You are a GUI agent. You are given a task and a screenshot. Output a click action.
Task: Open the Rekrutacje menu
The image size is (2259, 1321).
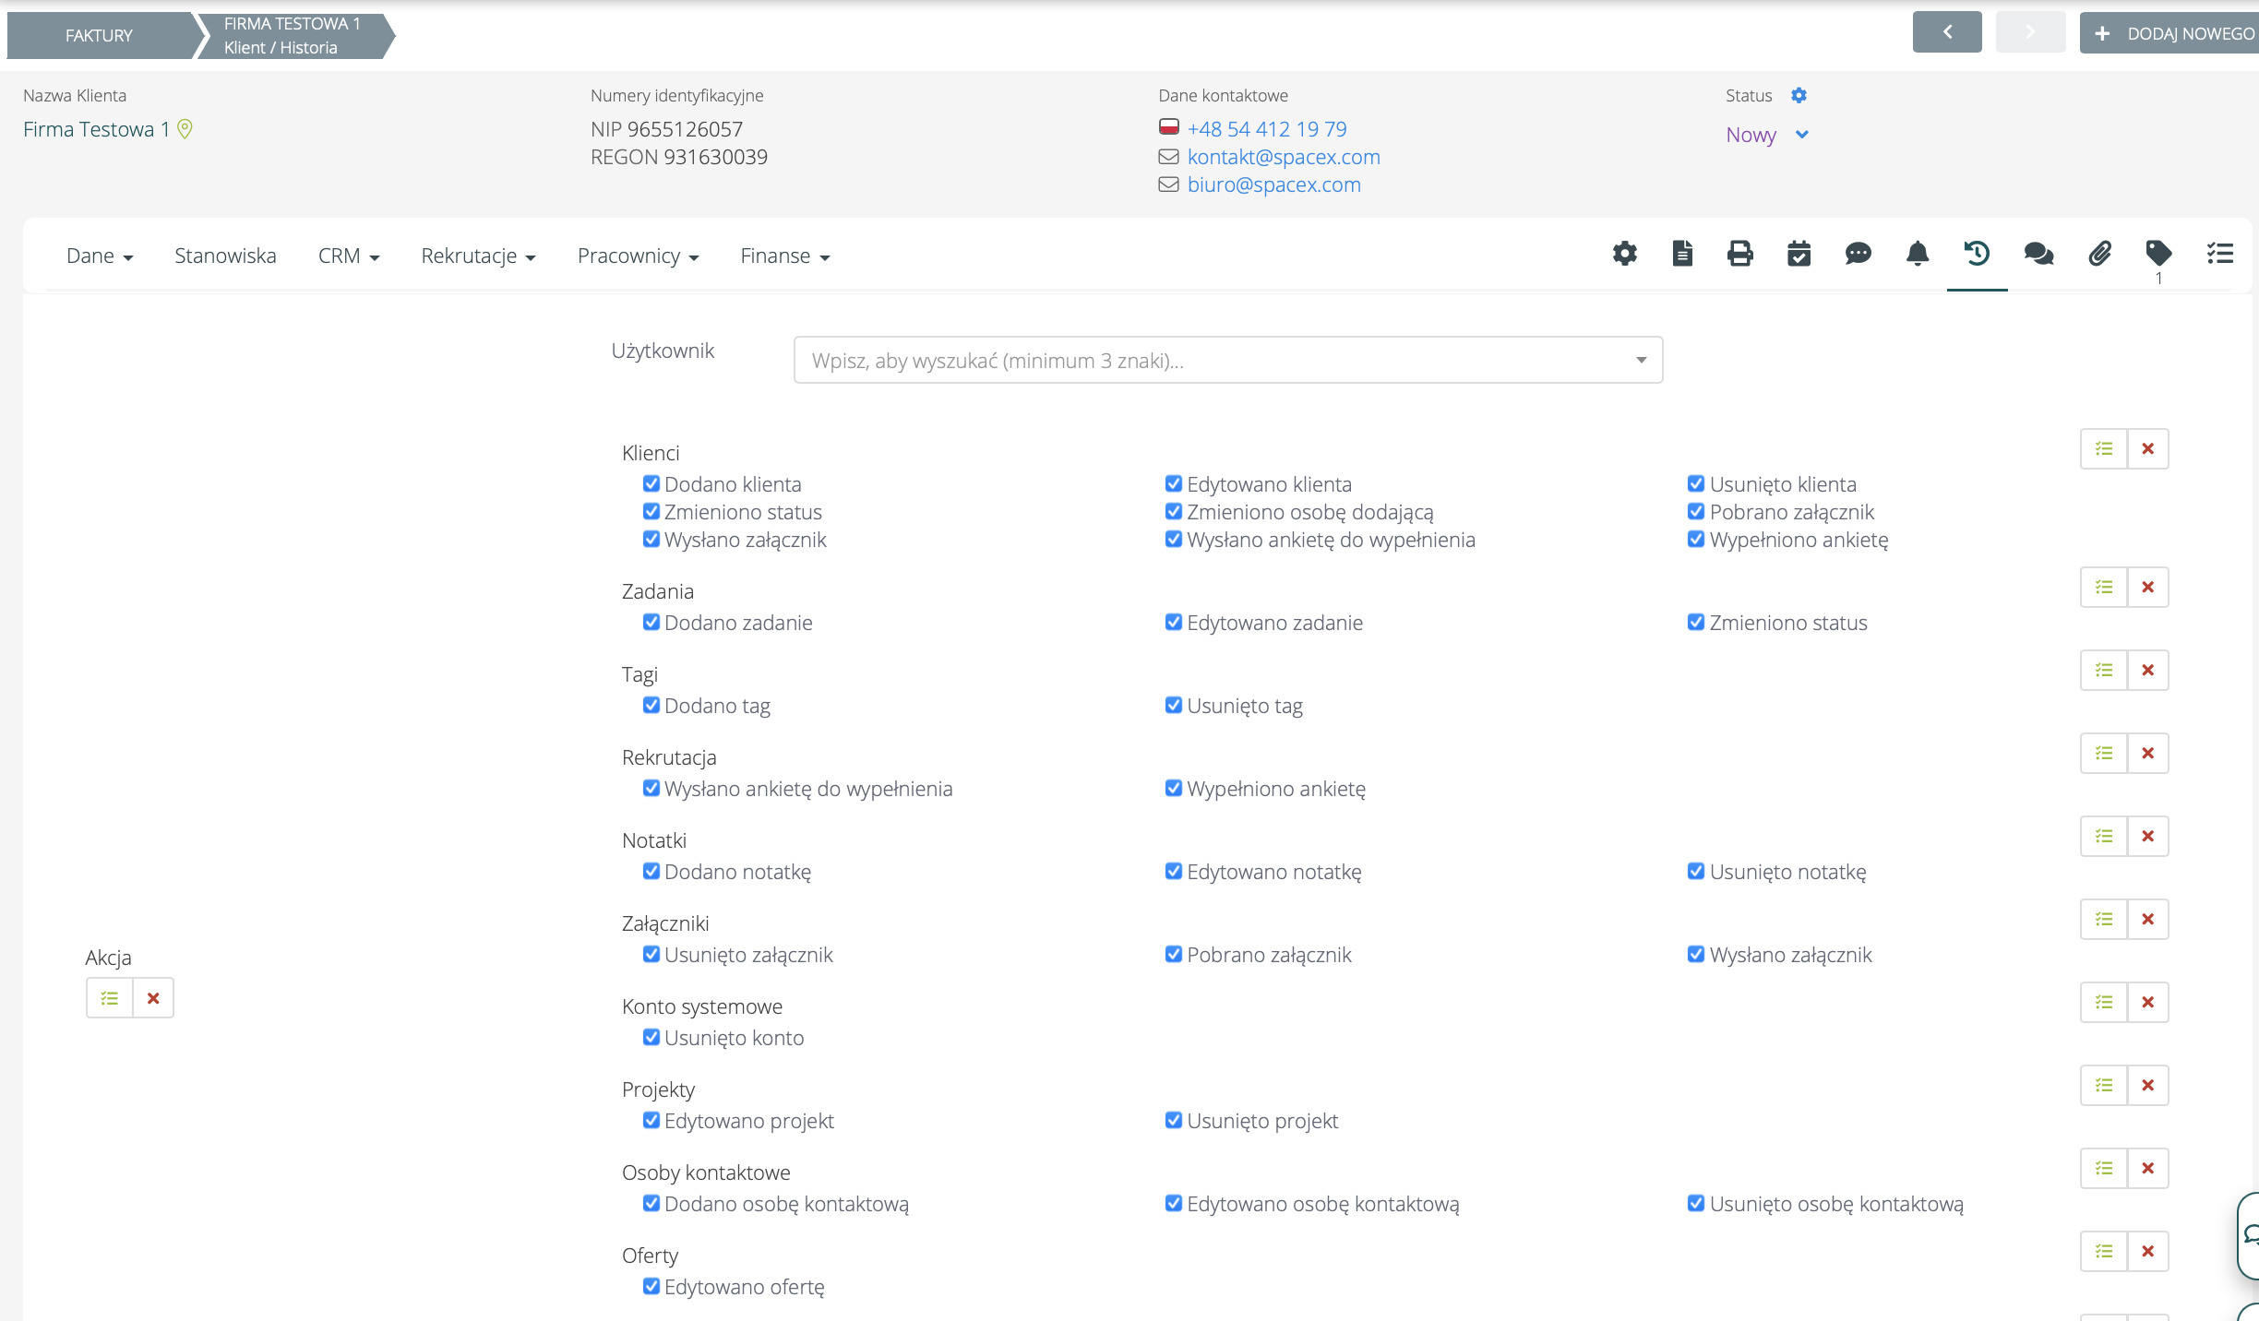click(x=478, y=256)
